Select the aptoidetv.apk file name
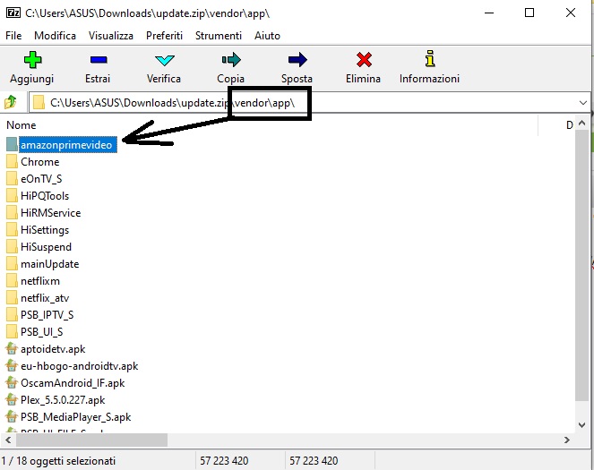 [53, 349]
